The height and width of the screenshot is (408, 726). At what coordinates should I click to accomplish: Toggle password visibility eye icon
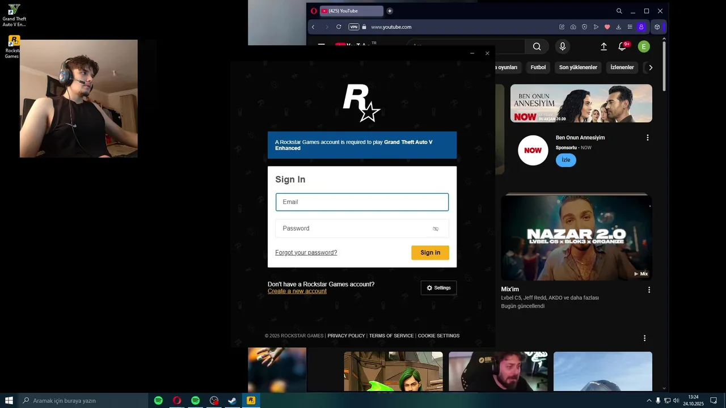(436, 229)
